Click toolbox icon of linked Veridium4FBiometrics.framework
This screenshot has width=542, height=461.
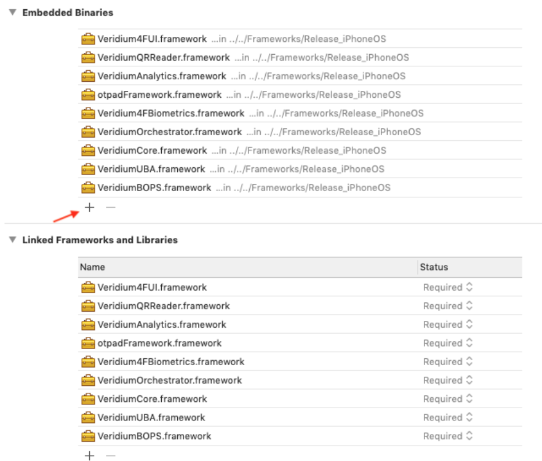(x=88, y=362)
